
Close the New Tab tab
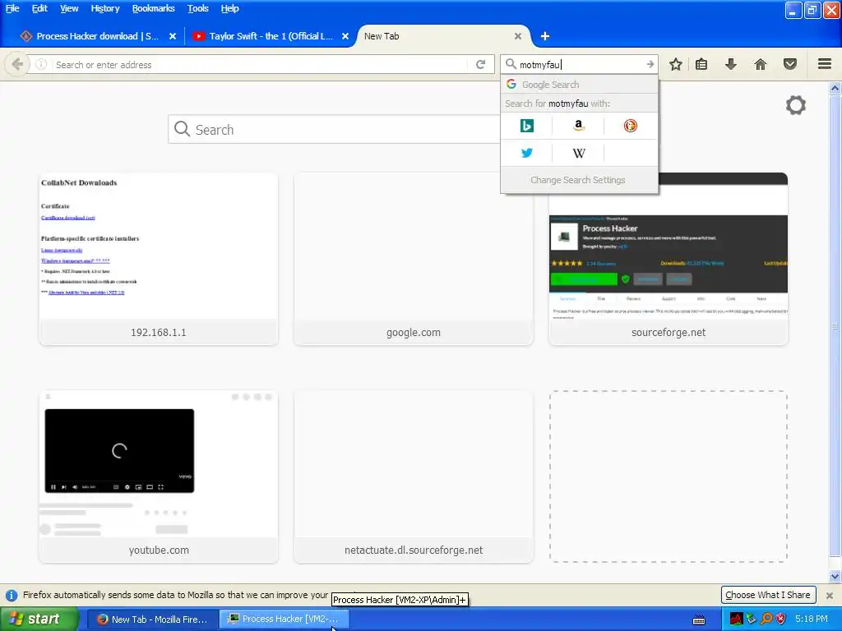(x=518, y=36)
